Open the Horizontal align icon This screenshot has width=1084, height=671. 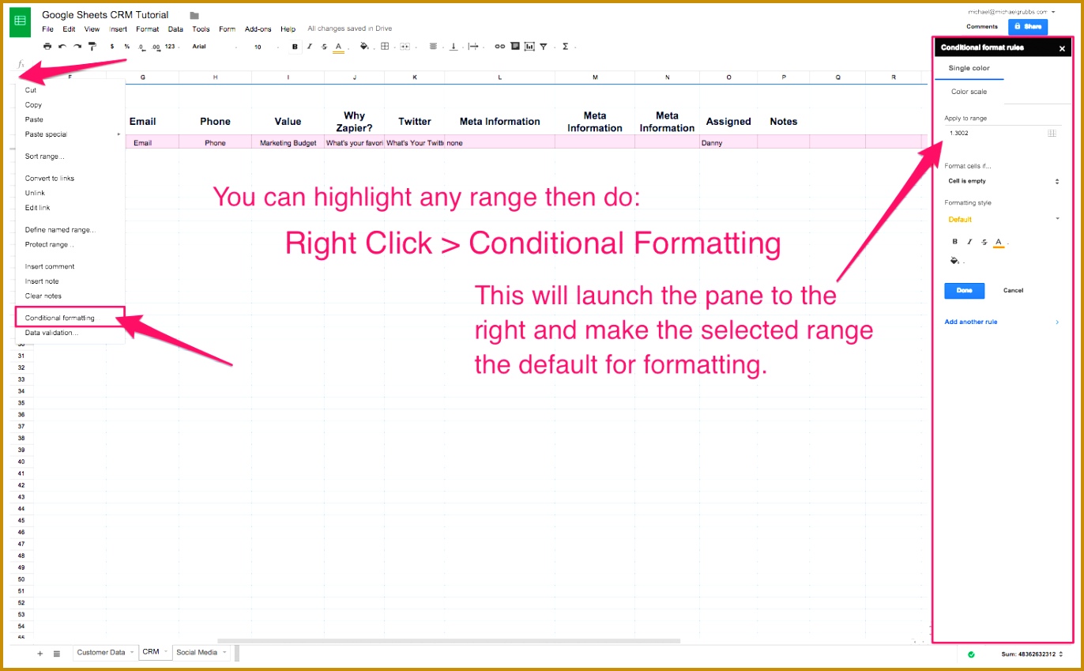point(434,47)
